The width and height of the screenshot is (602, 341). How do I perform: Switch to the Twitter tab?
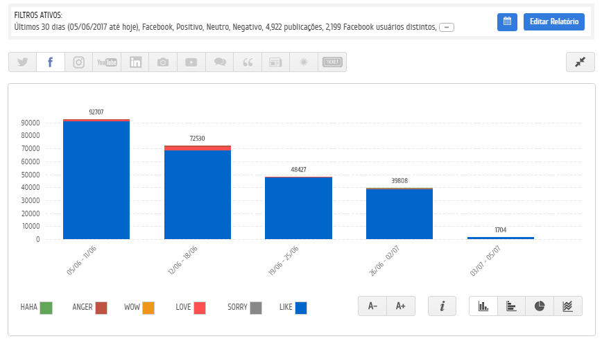23,62
